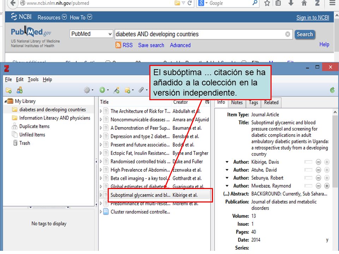Expand the Depression and type 2 diabetes row
The height and width of the screenshot is (254, 339).
(x=101, y=136)
